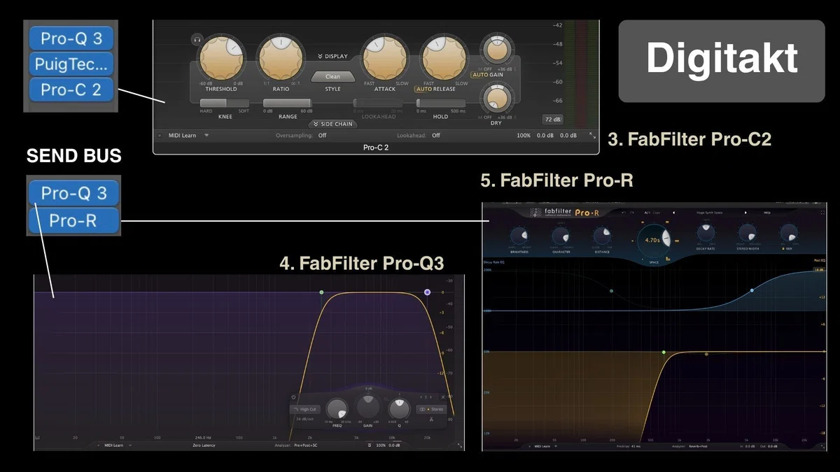Click the next preset arrow in Pro-R

click(745, 212)
